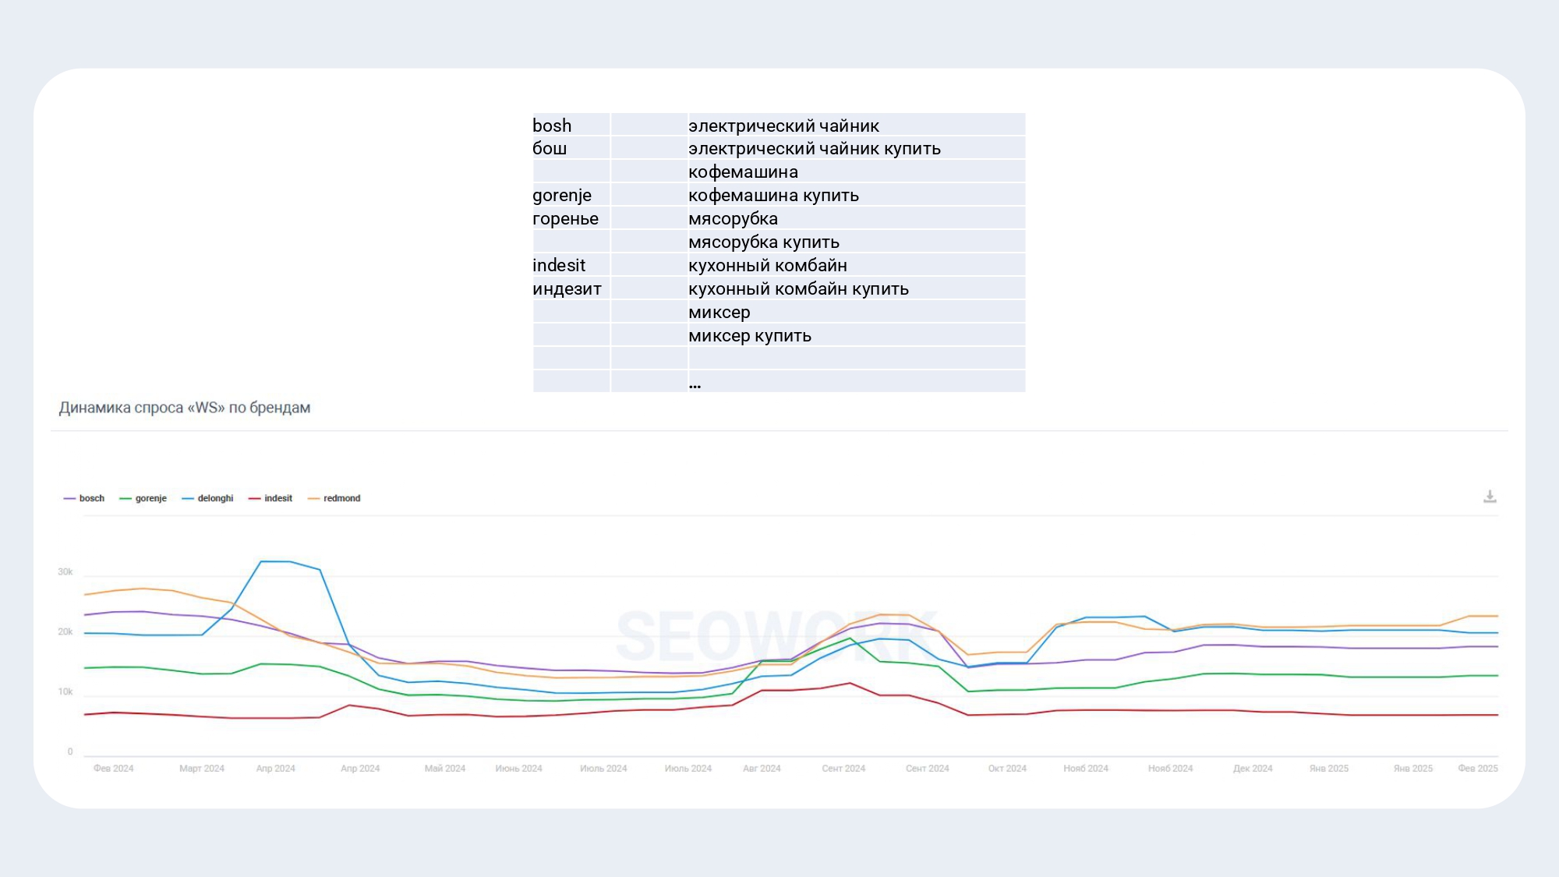Screen dimensions: 1559x877
Task: Select the 'gorenje' cell in the table
Action: pos(571,195)
